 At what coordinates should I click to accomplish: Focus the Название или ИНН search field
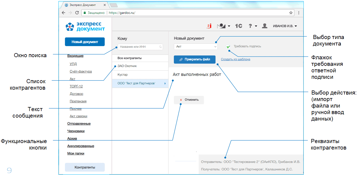point(139,47)
